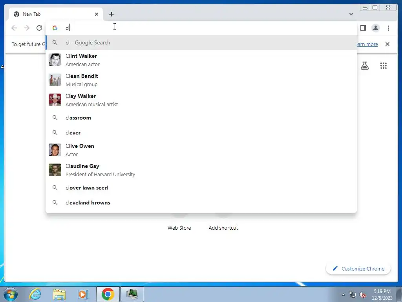Open the taskbar clock showing 5:19 PM
This screenshot has height=302, width=402.
382,295
